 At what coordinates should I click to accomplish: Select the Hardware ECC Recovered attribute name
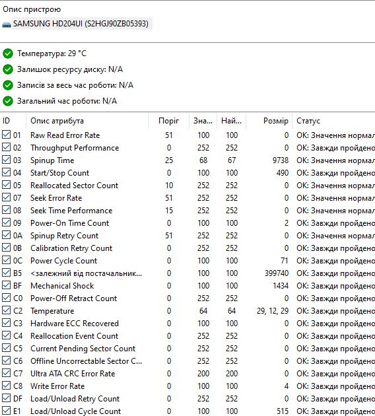click(x=74, y=324)
